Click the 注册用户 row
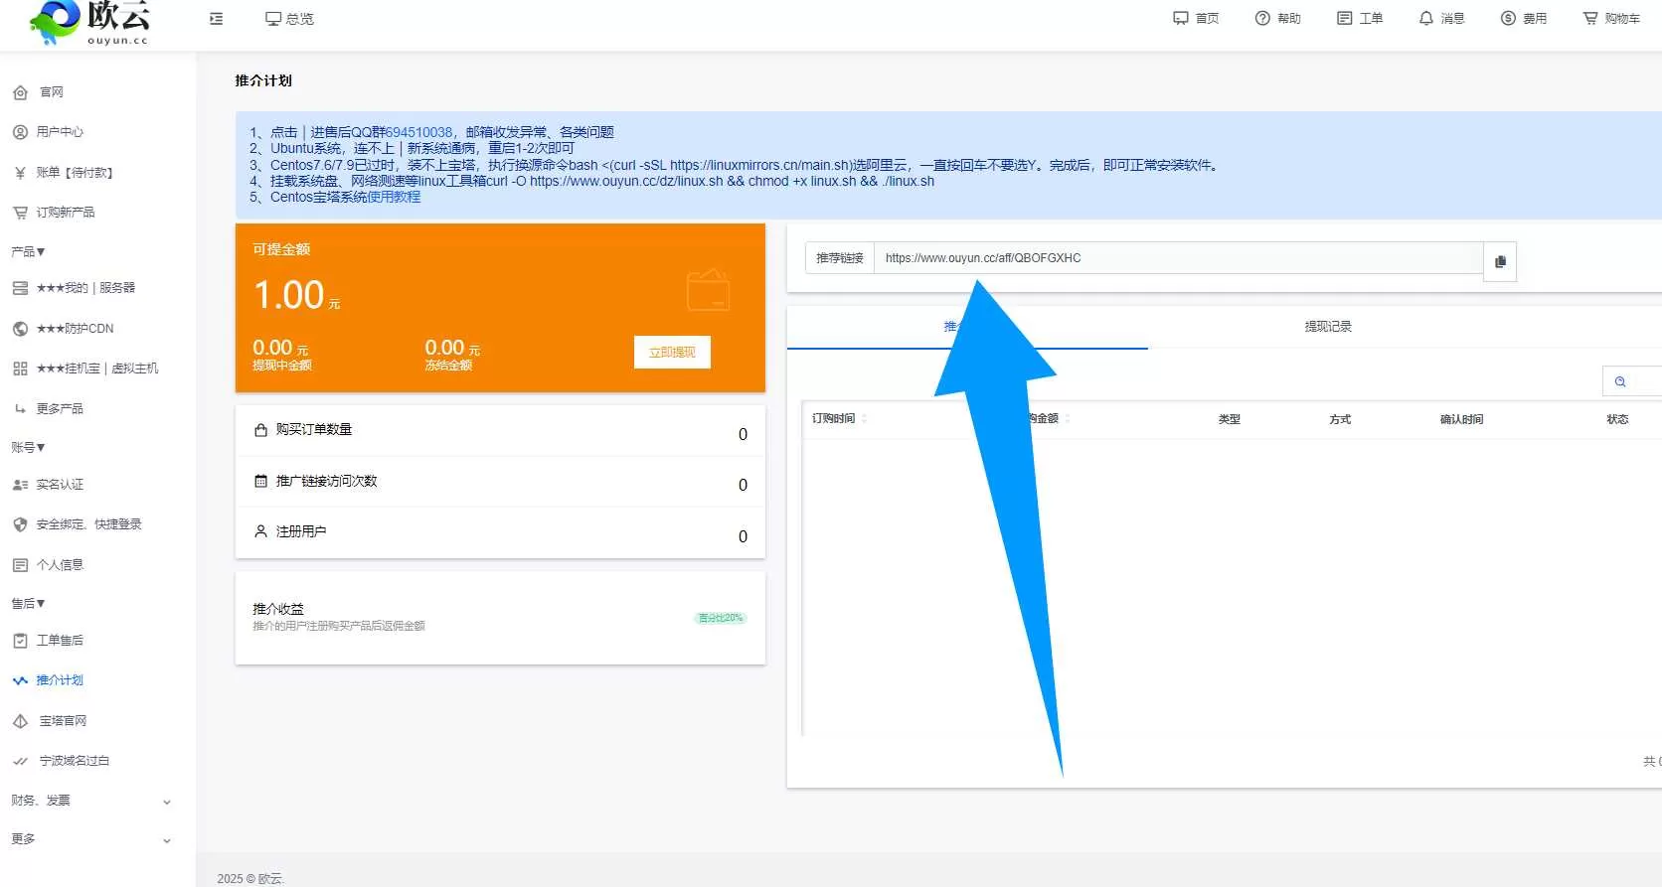Viewport: 1662px width, 887px height. 500,533
